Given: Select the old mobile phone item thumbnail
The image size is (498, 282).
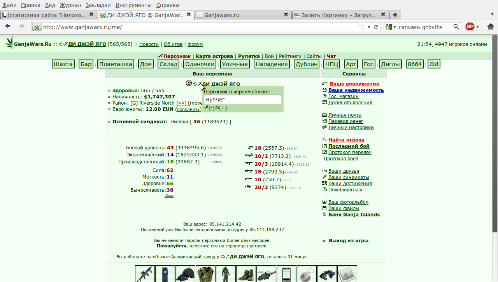Looking at the screenshot, I should click(x=165, y=274).
